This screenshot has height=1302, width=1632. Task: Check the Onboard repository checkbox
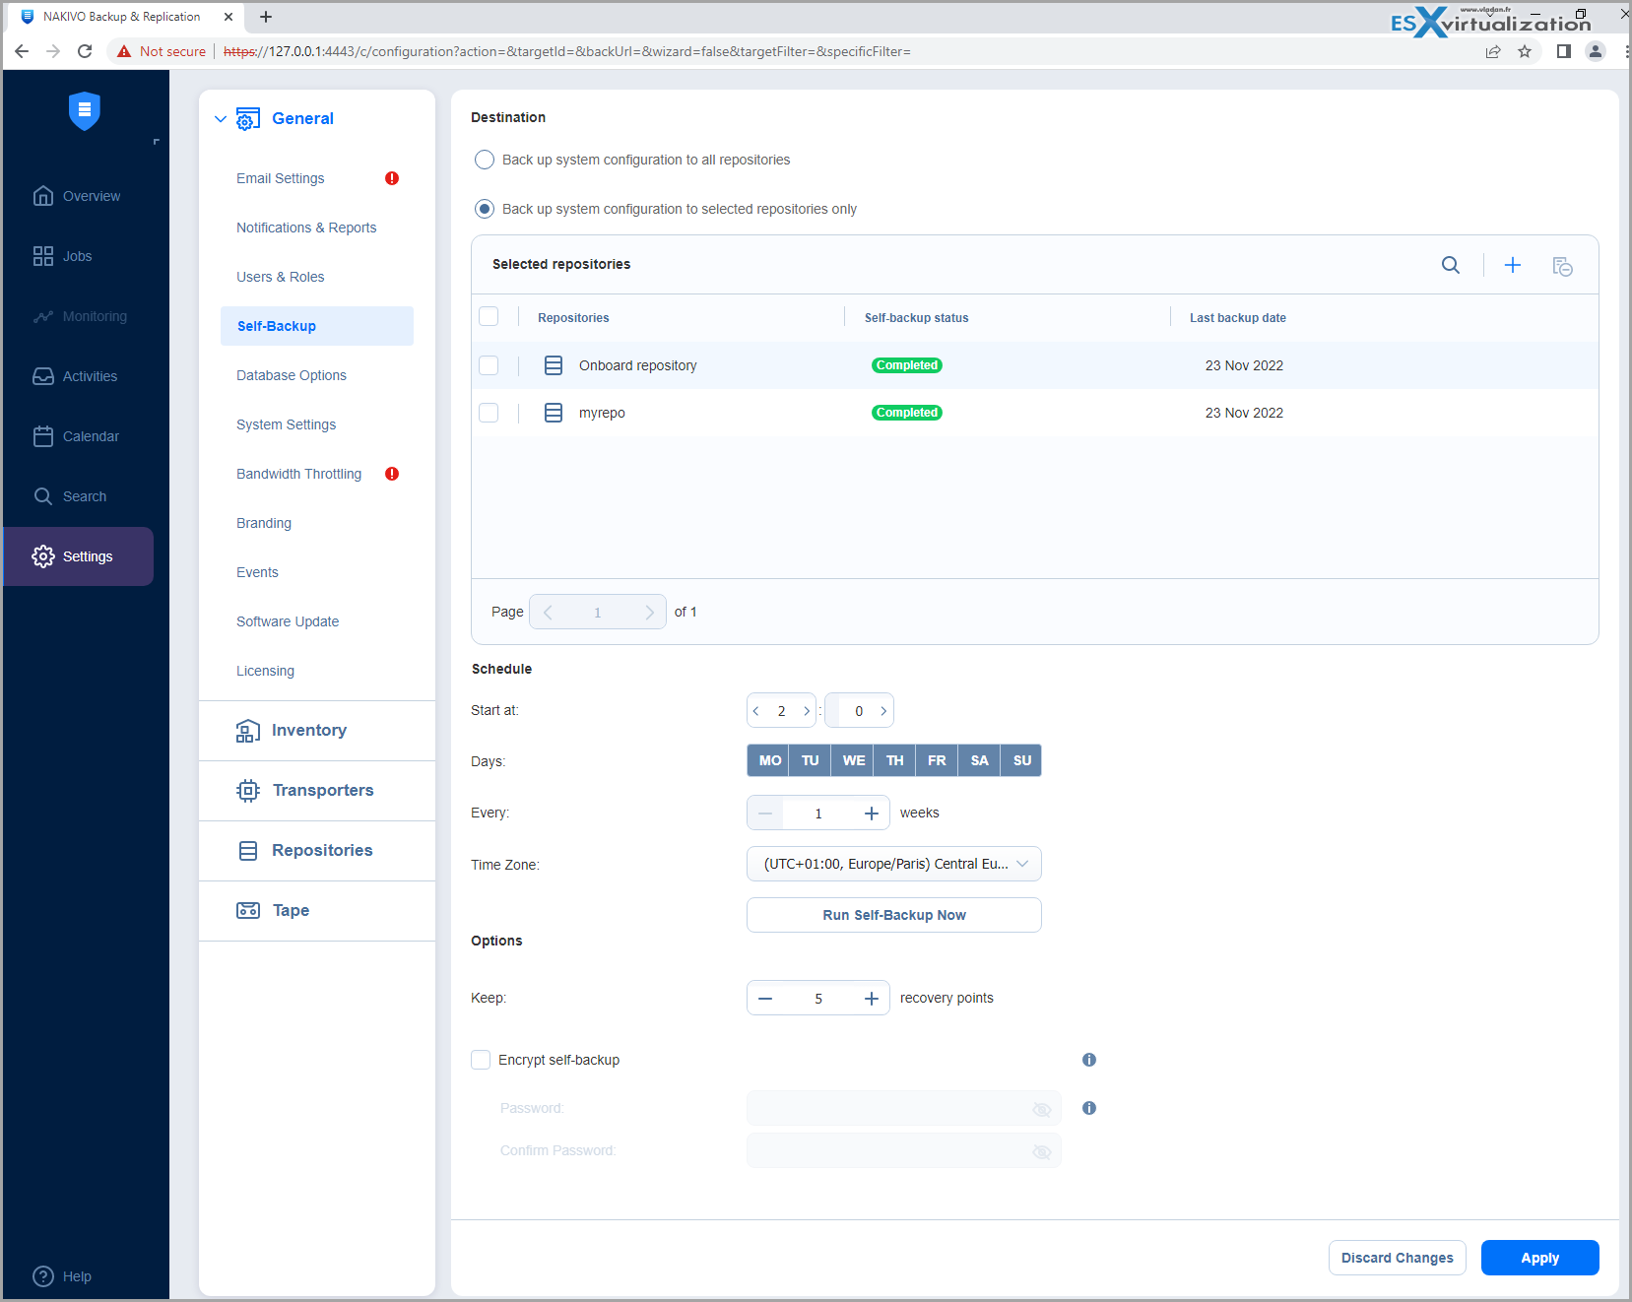[x=489, y=365]
